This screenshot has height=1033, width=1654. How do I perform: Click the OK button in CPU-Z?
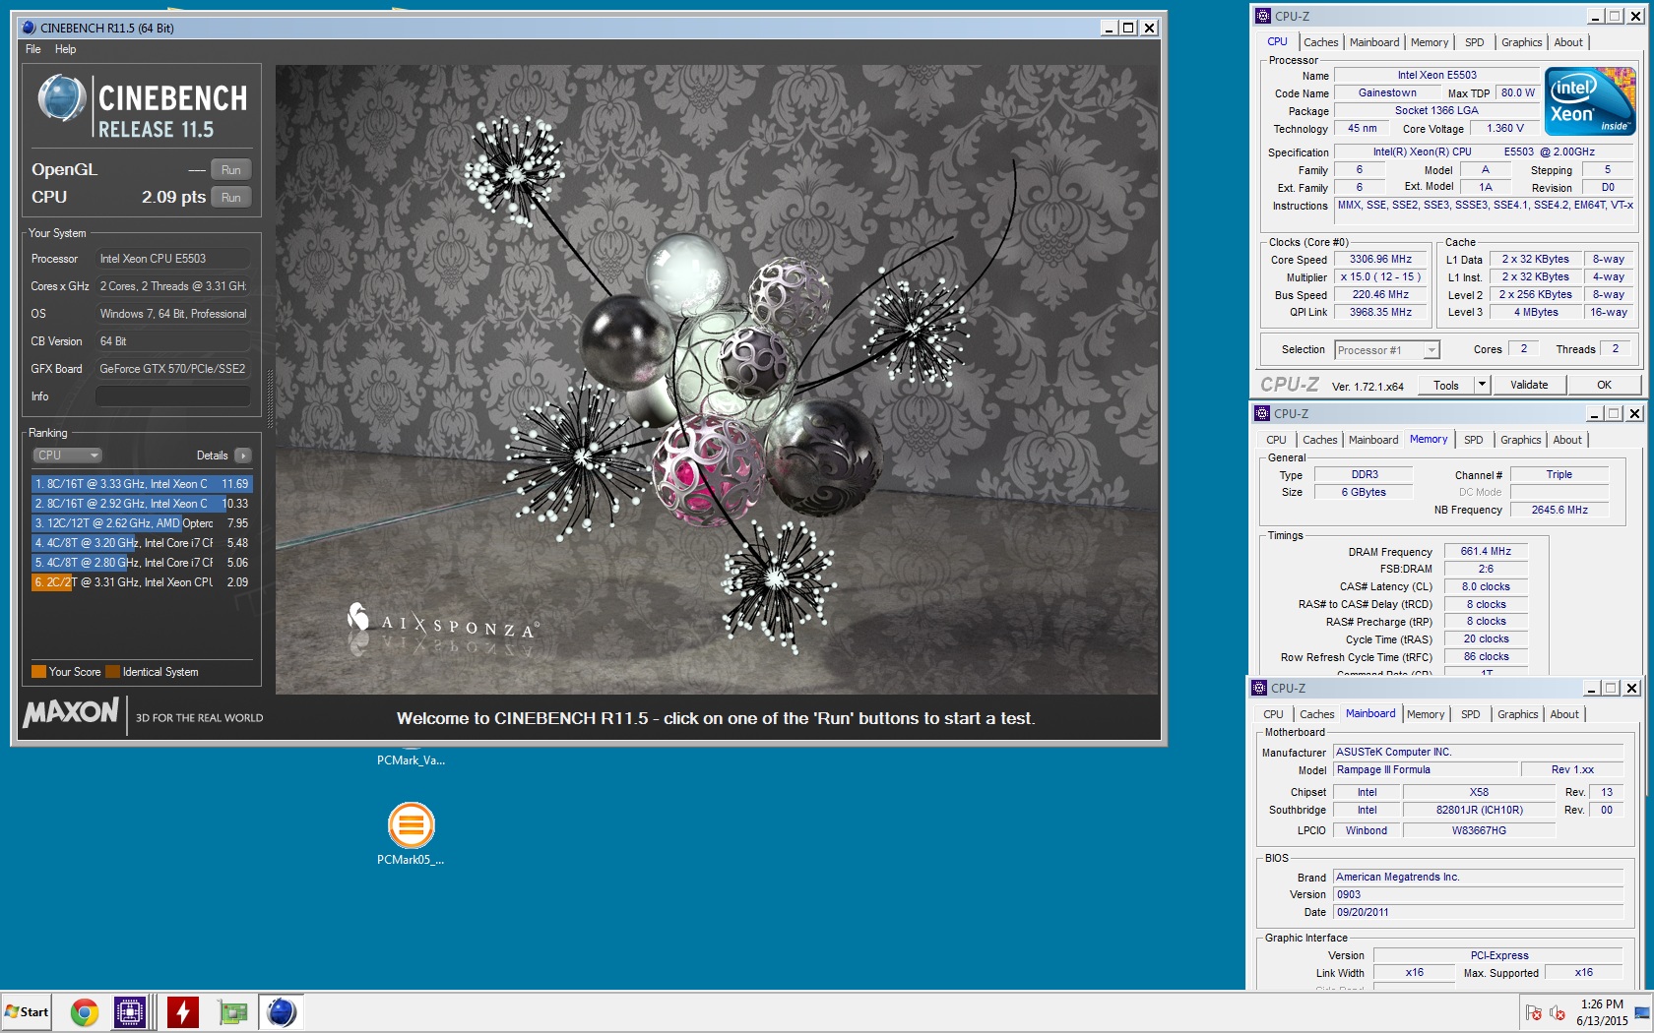pyautogui.click(x=1604, y=385)
